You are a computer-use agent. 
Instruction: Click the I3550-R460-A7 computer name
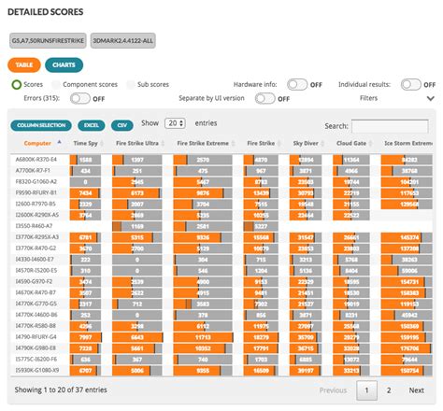pyautogui.click(x=34, y=226)
